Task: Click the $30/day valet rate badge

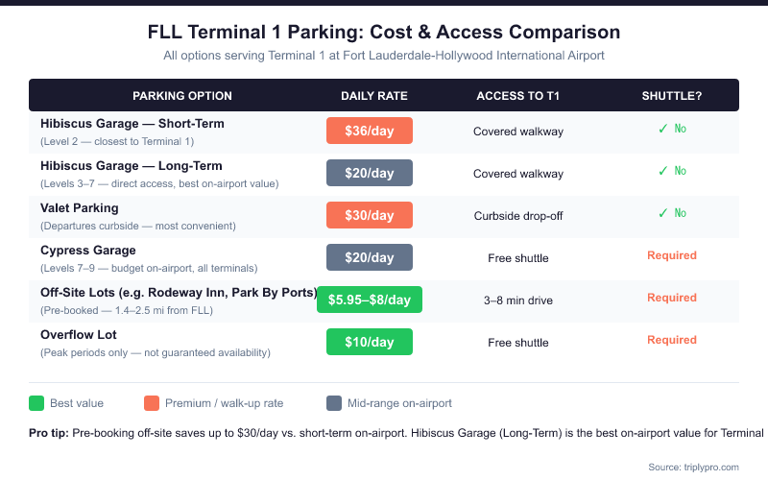Action: (x=370, y=215)
